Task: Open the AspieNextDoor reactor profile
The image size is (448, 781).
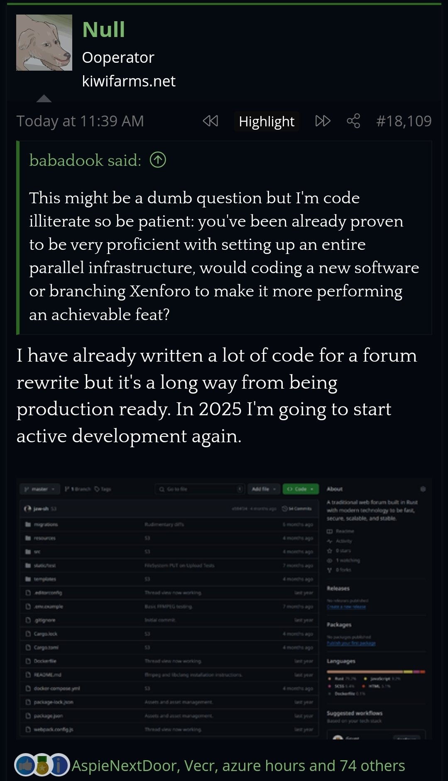Action: [x=124, y=765]
